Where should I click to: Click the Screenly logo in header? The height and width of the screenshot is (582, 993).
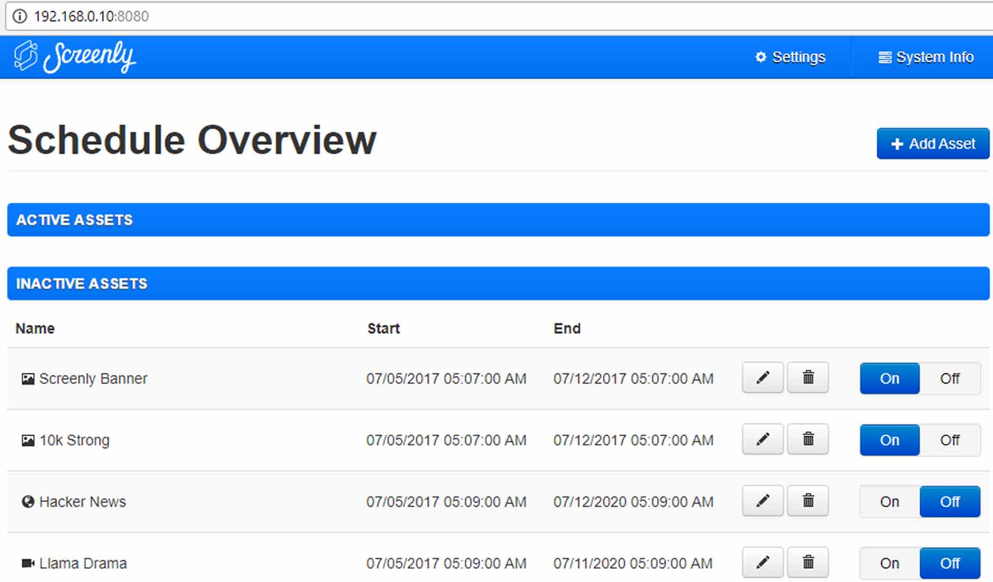tap(75, 57)
